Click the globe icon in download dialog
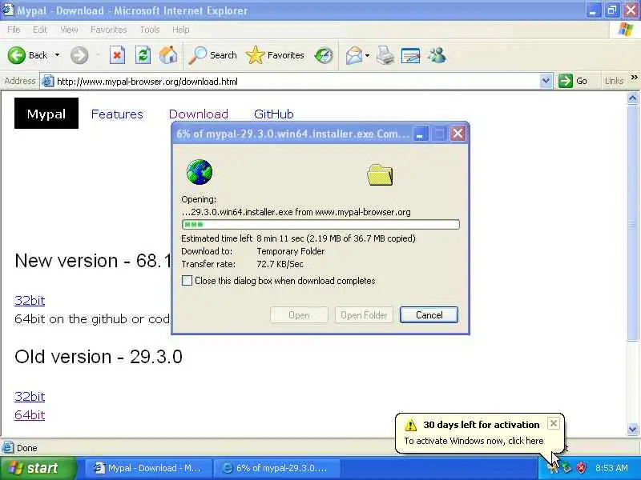Image resolution: width=641 pixels, height=480 pixels. click(199, 172)
